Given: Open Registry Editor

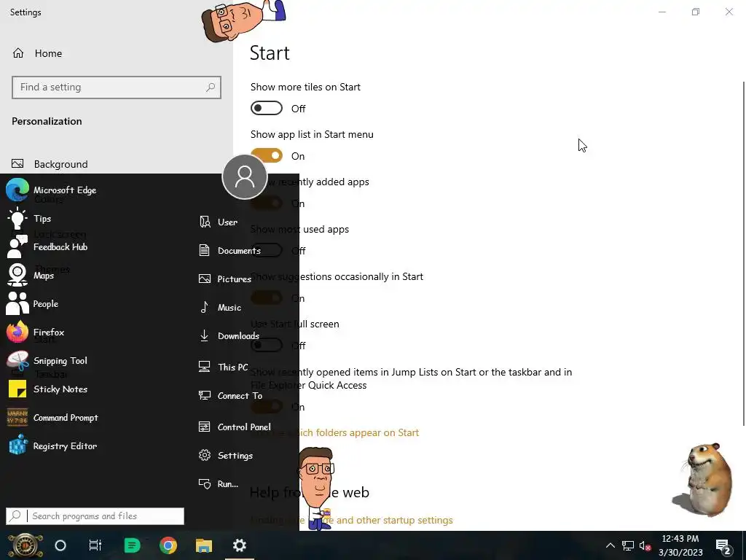Looking at the screenshot, I should pyautogui.click(x=52, y=446).
